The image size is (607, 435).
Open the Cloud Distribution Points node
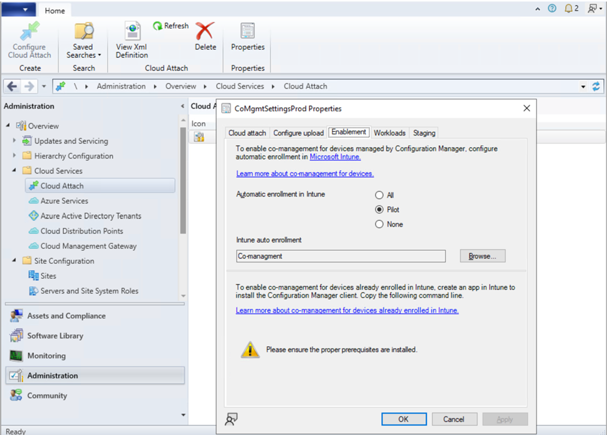[82, 231]
